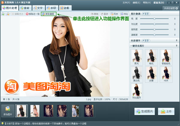This screenshot has width=180, height=126.
Task: Open the 提意见(D) feedback menu
Action: (x=159, y=3)
